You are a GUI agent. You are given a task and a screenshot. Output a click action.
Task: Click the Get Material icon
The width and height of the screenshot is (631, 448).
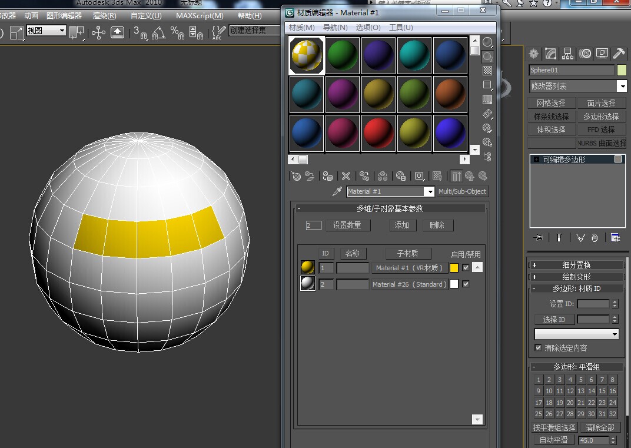click(x=296, y=176)
